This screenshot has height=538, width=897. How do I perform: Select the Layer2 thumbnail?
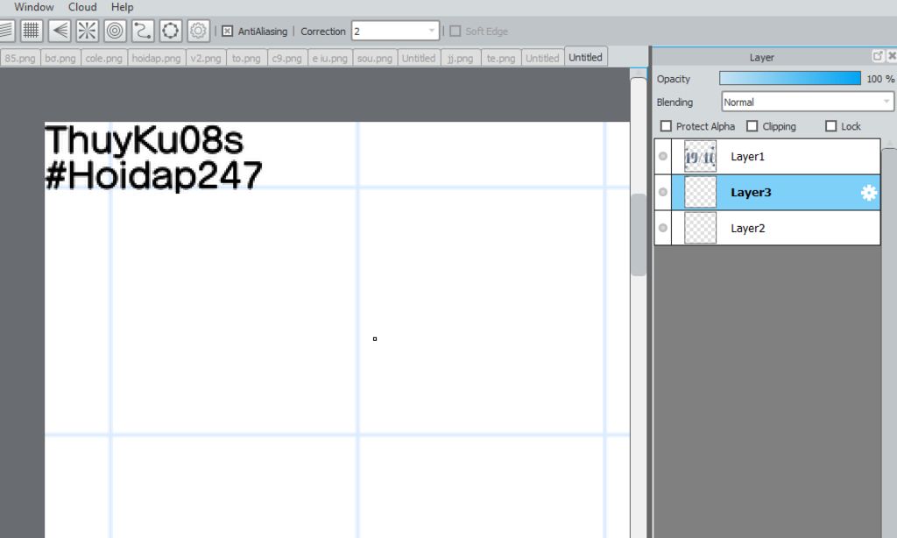coord(700,228)
